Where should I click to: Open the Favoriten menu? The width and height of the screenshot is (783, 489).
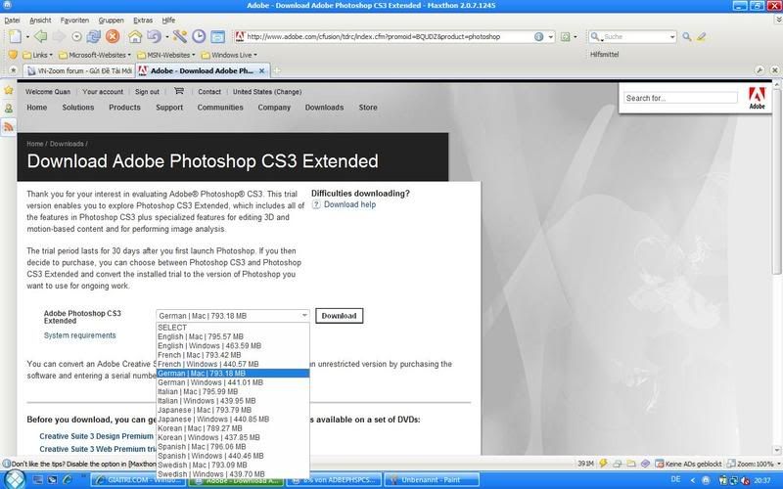(74, 21)
